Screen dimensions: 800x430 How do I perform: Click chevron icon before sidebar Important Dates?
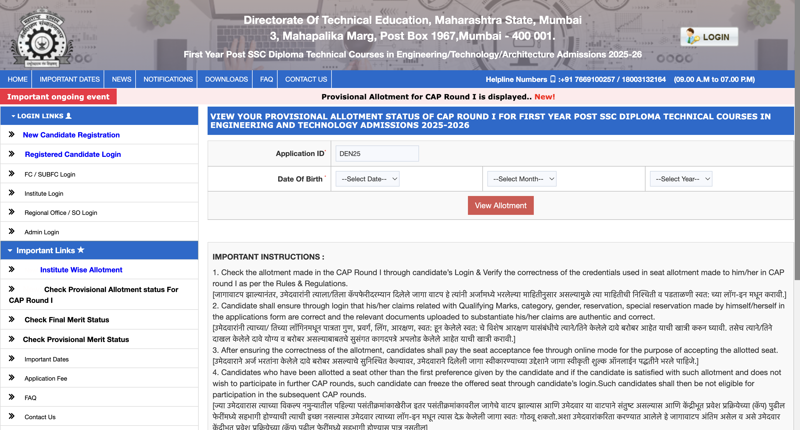pyautogui.click(x=12, y=358)
